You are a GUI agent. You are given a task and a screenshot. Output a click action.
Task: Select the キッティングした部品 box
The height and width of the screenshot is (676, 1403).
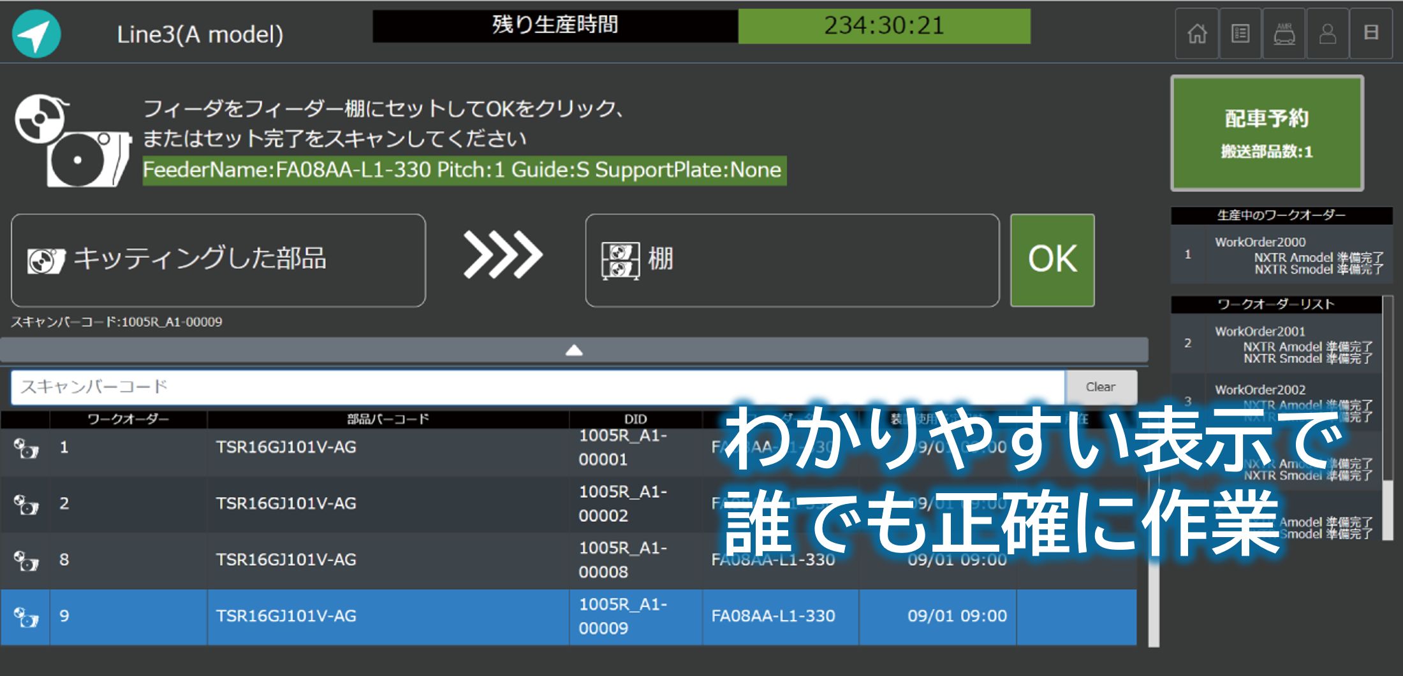(218, 260)
